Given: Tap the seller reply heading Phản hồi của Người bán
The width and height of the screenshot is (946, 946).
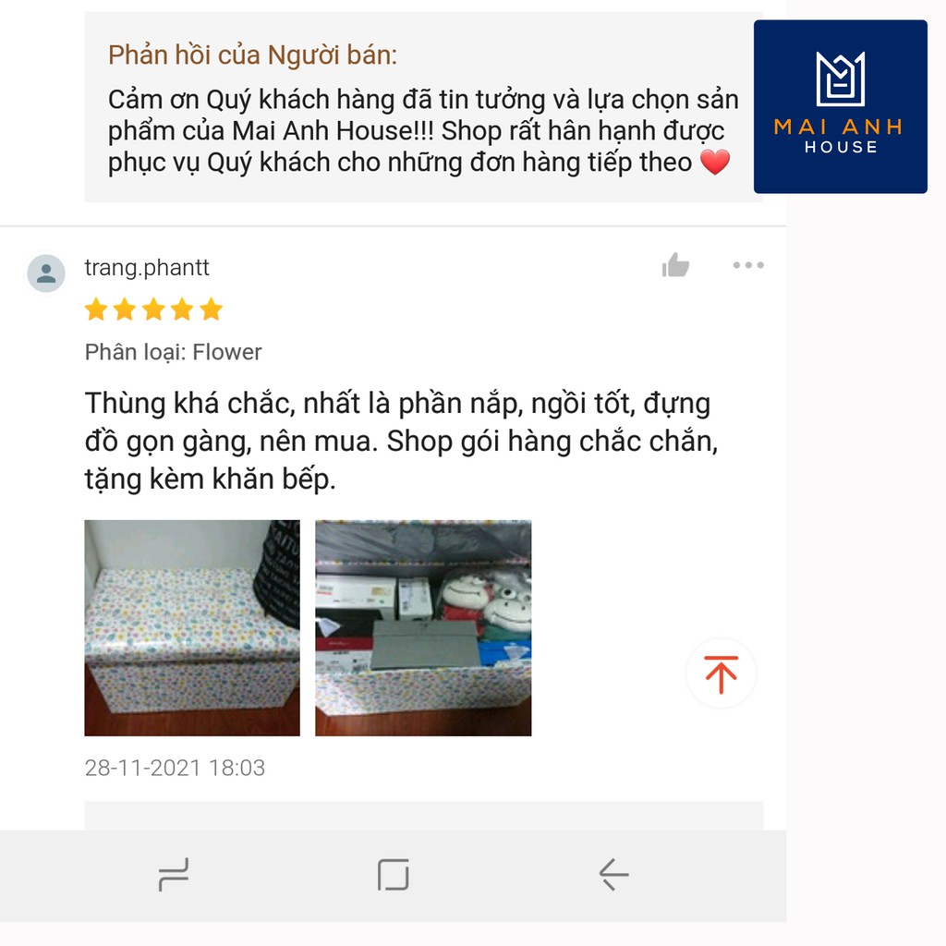Looking at the screenshot, I should (252, 55).
